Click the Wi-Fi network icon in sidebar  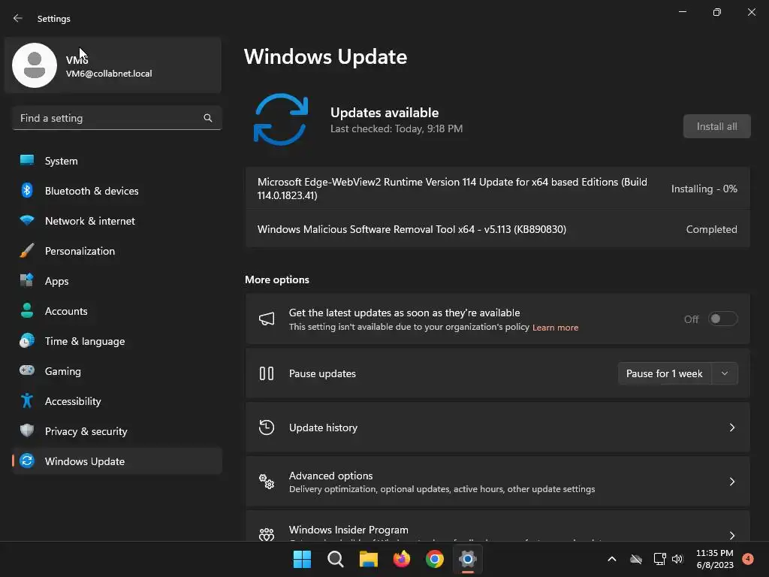pos(27,220)
